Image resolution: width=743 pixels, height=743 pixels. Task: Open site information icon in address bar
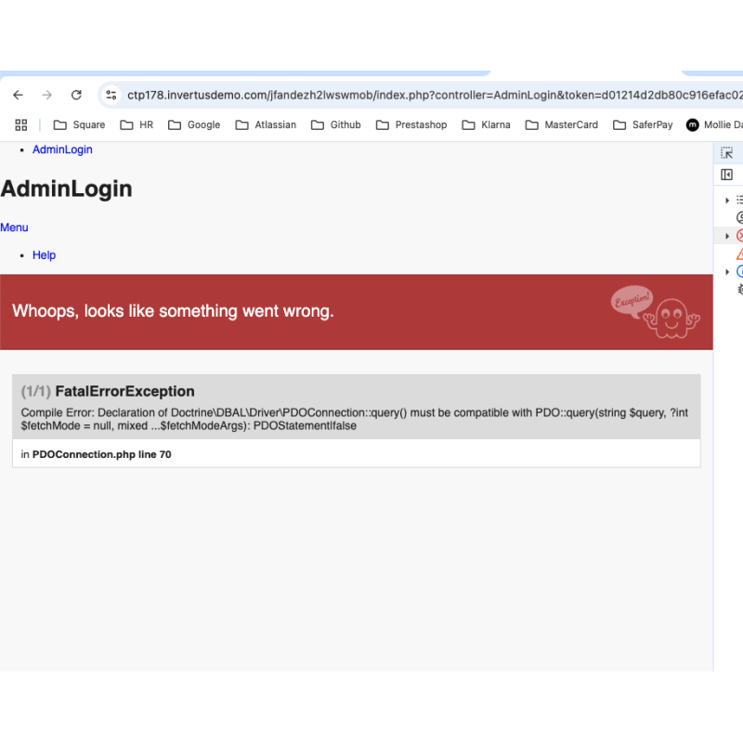(111, 95)
